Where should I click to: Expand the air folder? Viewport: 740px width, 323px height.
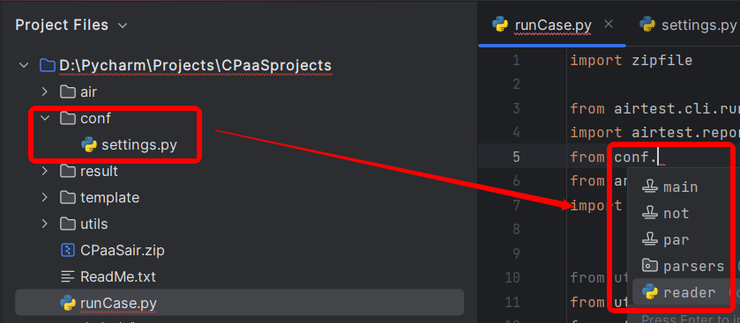pos(45,92)
